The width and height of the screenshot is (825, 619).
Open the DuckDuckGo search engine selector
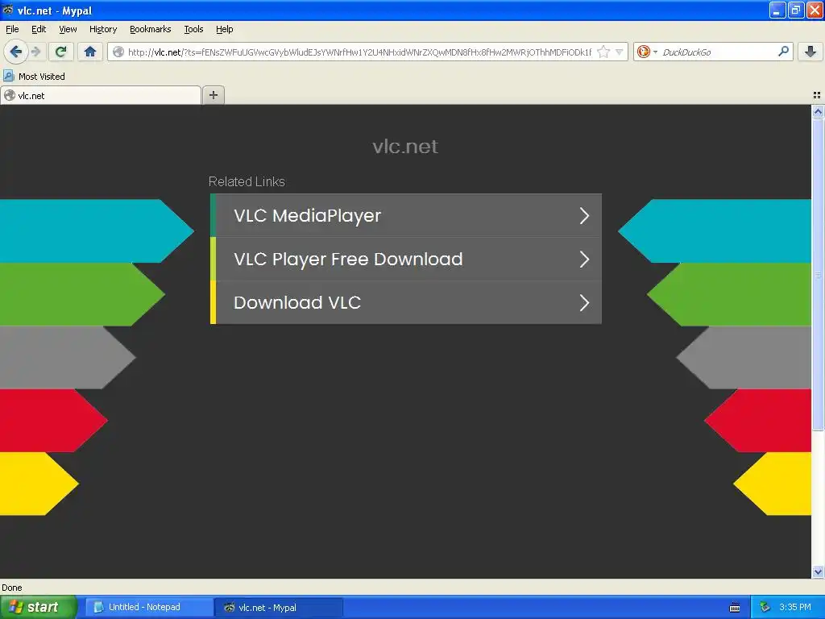point(647,52)
